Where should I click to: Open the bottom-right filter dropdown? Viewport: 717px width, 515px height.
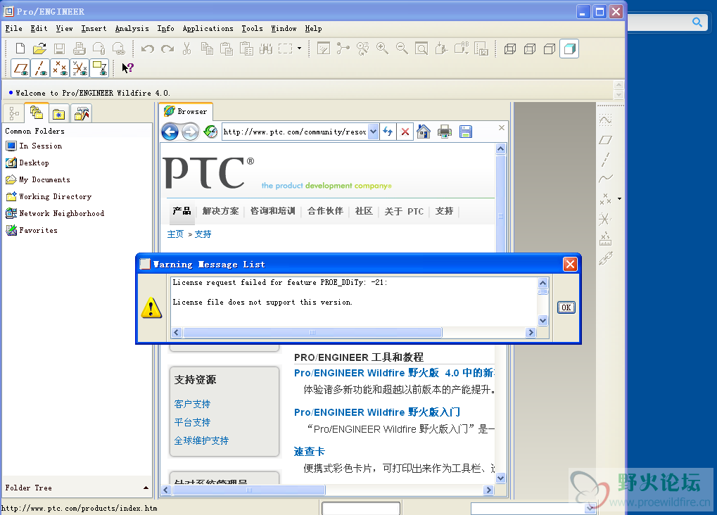[590, 508]
